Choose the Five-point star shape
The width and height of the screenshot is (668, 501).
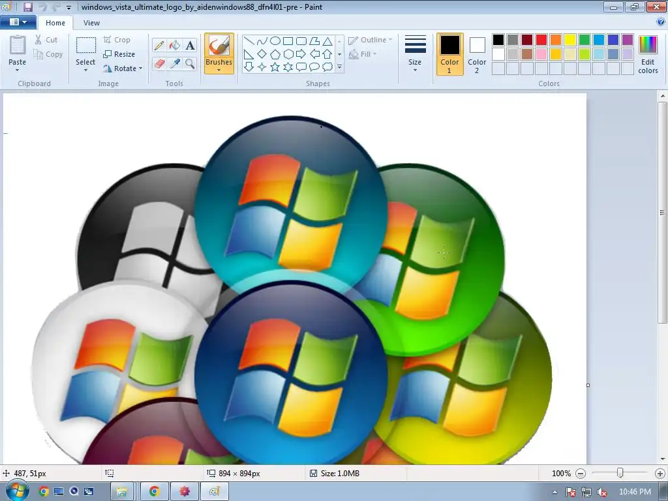point(275,67)
